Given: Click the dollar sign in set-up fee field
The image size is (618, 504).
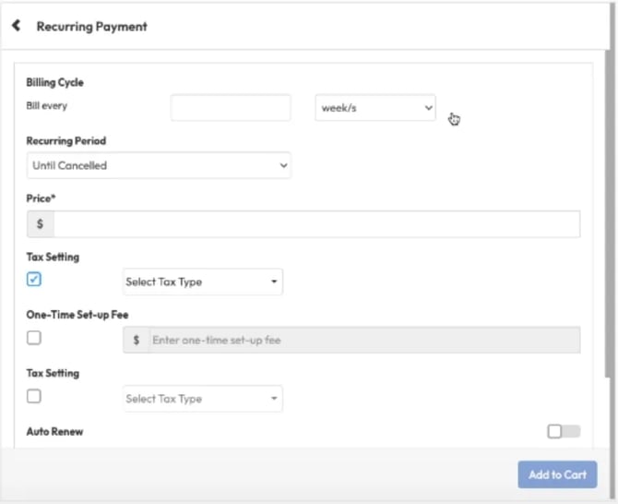Looking at the screenshot, I should point(137,341).
